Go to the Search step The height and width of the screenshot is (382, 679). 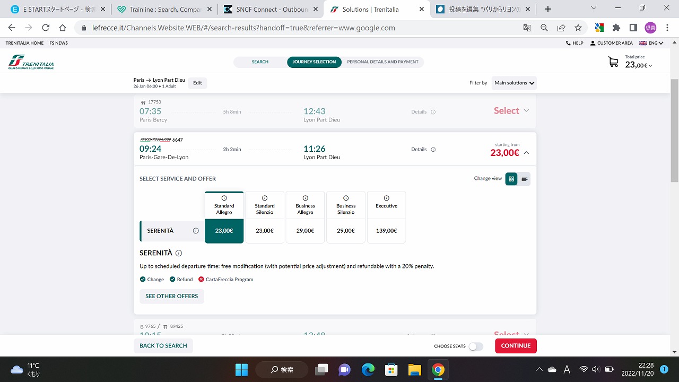[x=260, y=62]
